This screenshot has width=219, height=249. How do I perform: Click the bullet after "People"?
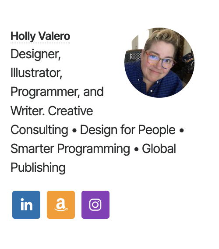181,131
